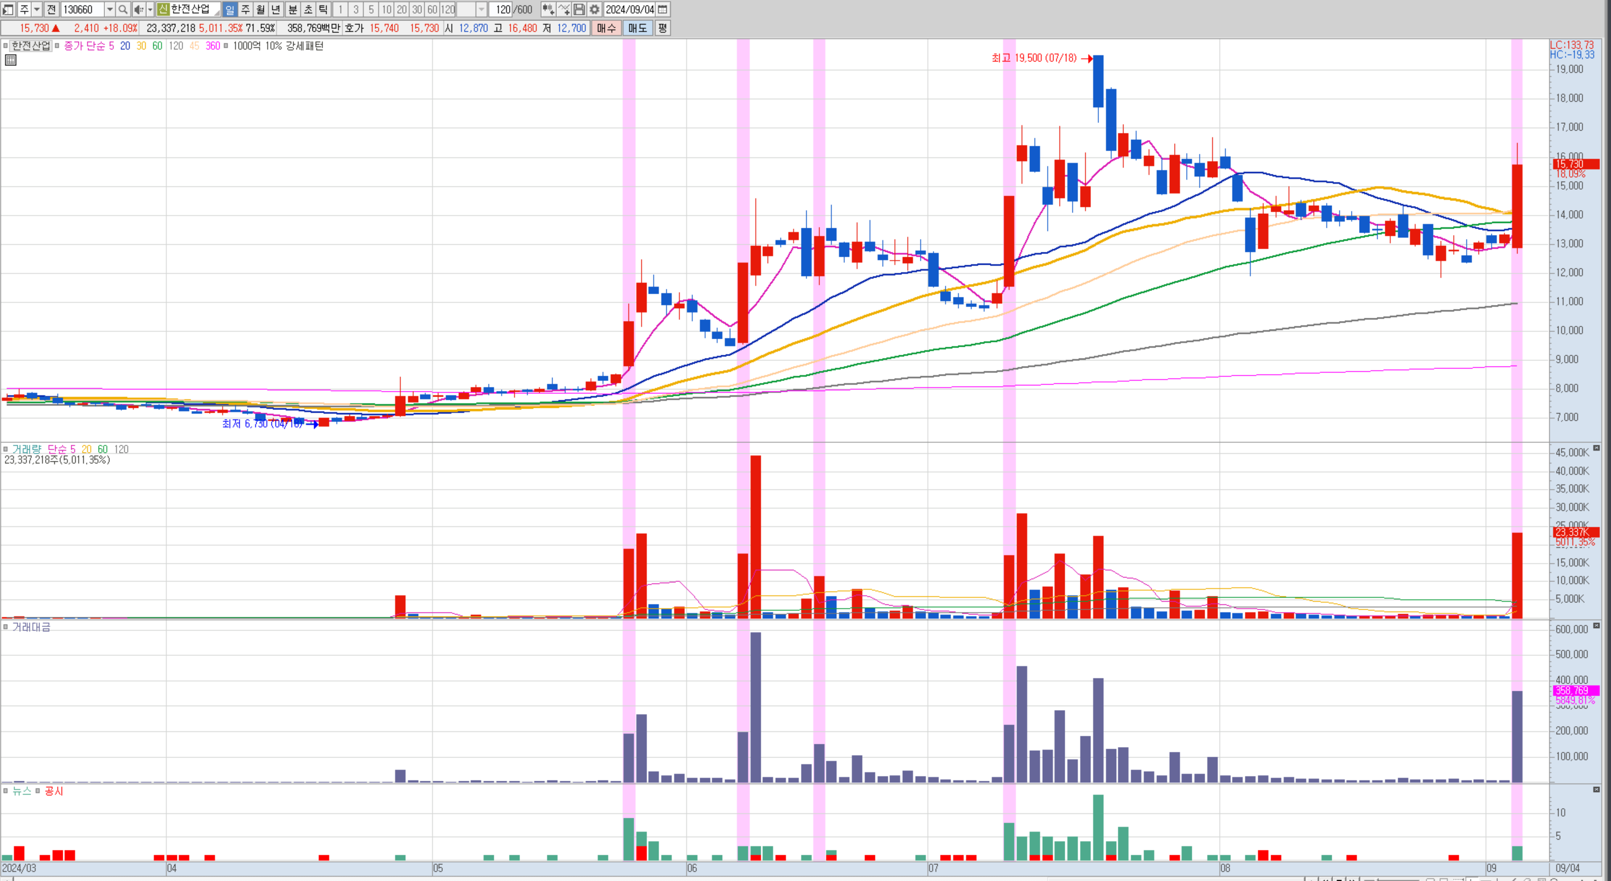Click the 매수 buy button

[606, 28]
